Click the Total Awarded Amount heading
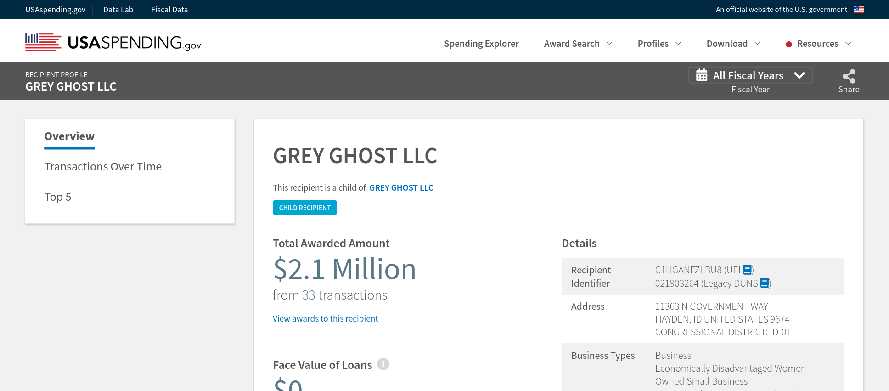The image size is (889, 391). 331,243
